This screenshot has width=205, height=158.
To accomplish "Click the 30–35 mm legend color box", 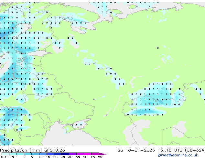I will click(x=72, y=154).
